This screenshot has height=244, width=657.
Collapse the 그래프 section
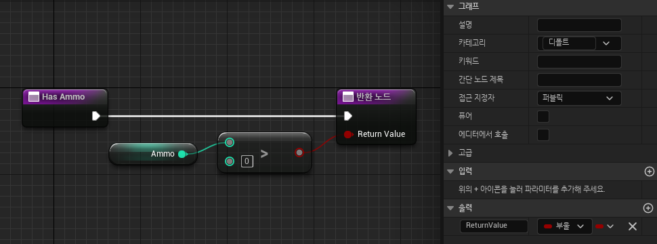point(451,6)
